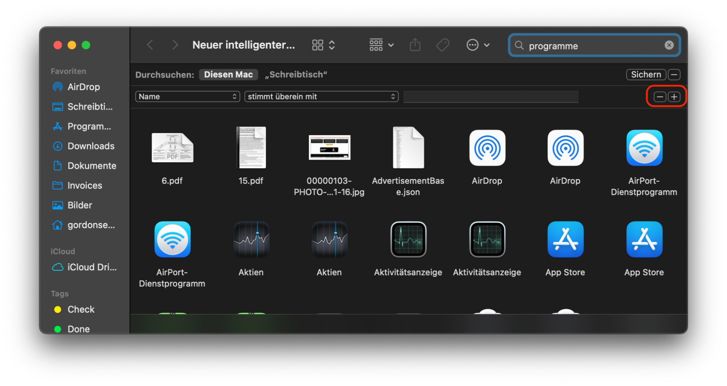The image size is (727, 386).
Task: Switch search scope to "Schreibtisch"
Action: (296, 75)
